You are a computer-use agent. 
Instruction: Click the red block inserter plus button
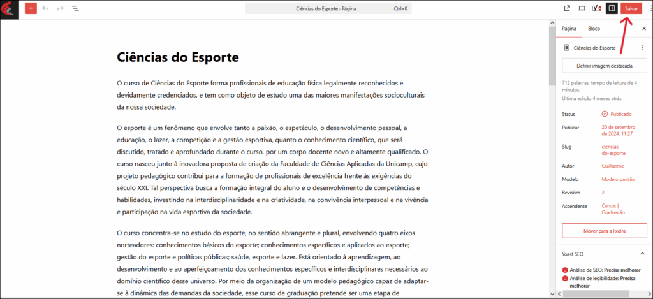click(31, 8)
